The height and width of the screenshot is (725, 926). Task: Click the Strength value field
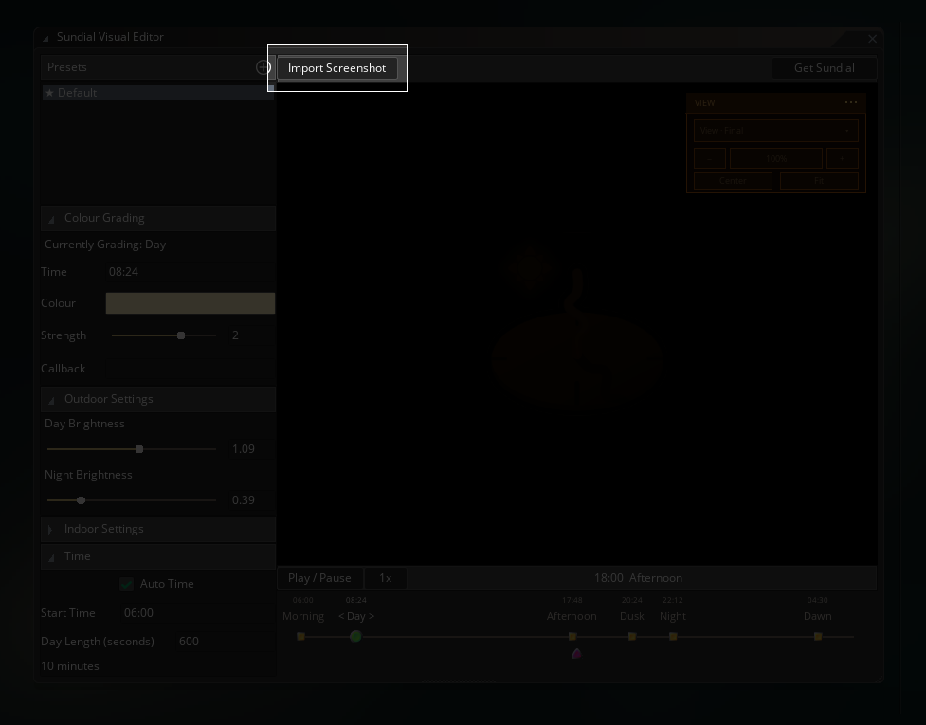coord(250,335)
